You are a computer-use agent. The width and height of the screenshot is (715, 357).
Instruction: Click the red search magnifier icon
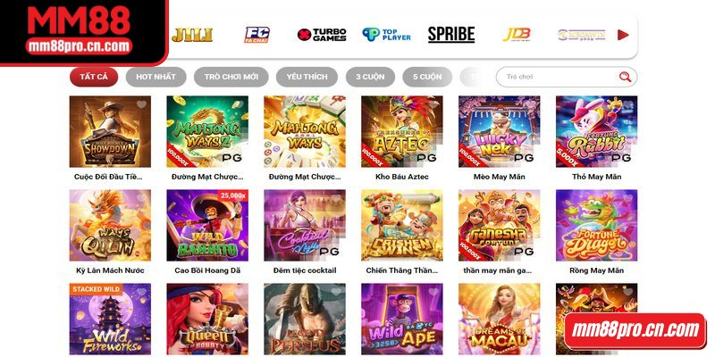pos(625,77)
